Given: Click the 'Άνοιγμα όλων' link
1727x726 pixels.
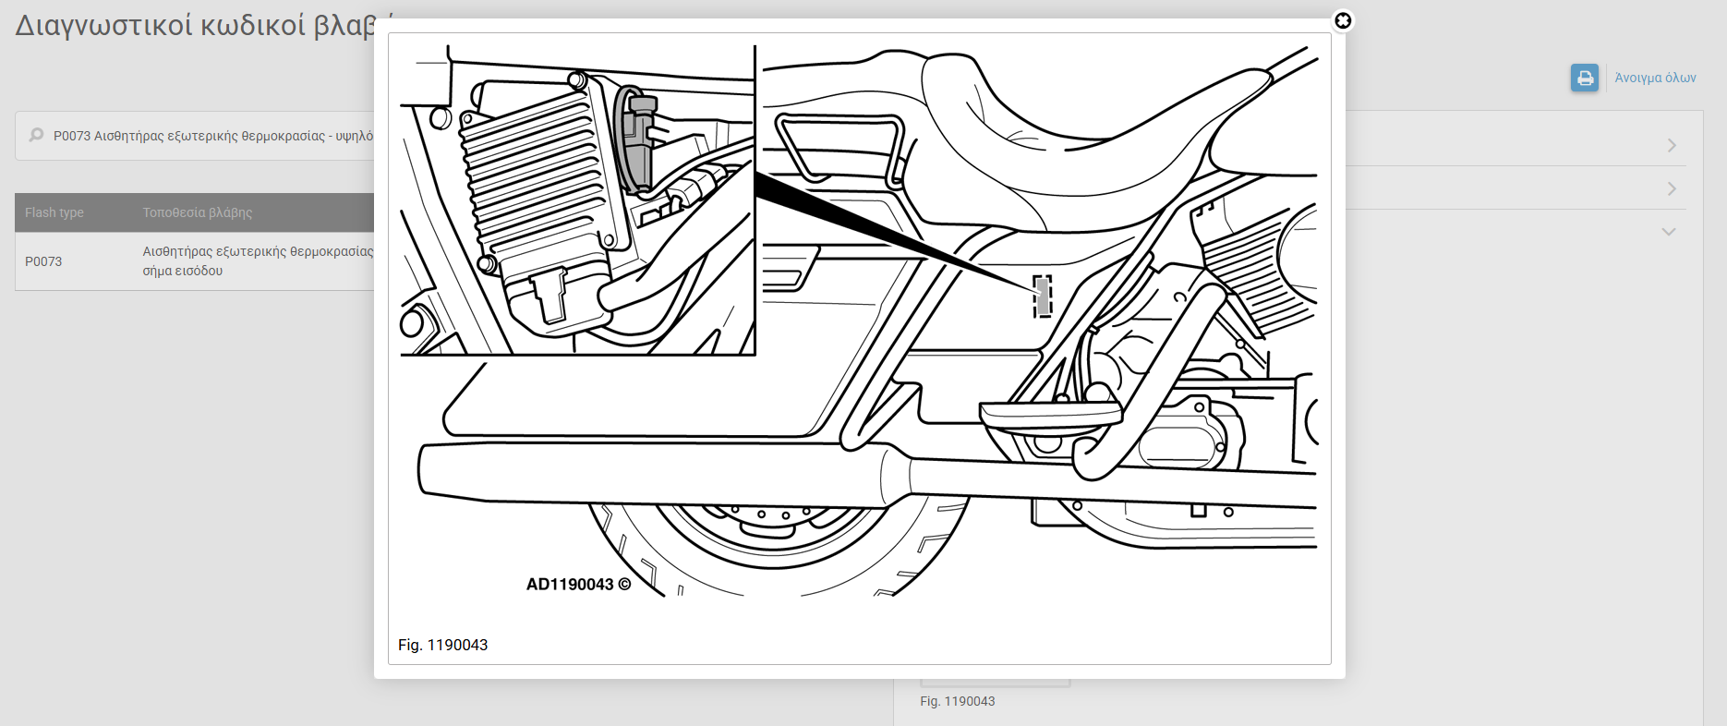Looking at the screenshot, I should click(x=1655, y=78).
